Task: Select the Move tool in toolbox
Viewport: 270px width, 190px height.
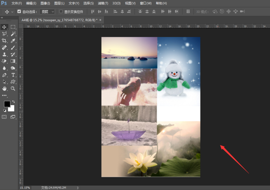Action: (4, 27)
